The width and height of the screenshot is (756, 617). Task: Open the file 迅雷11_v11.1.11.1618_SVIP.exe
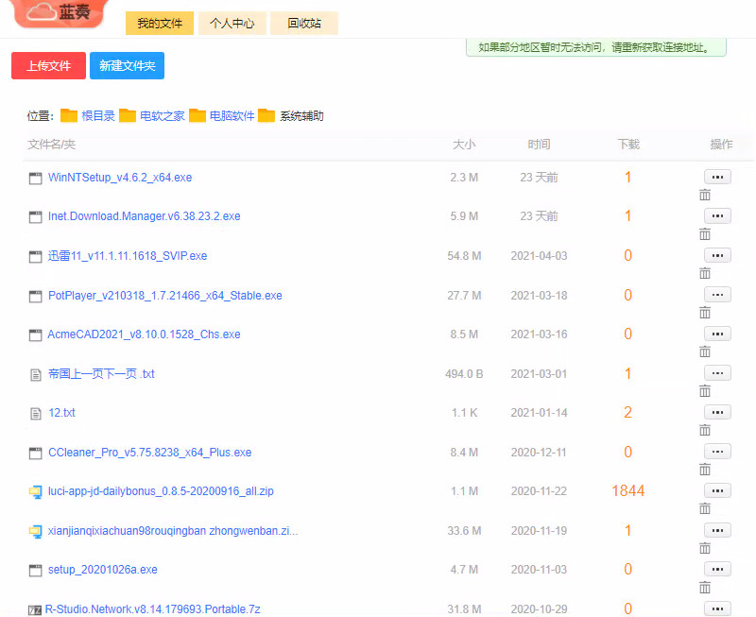[x=128, y=256]
